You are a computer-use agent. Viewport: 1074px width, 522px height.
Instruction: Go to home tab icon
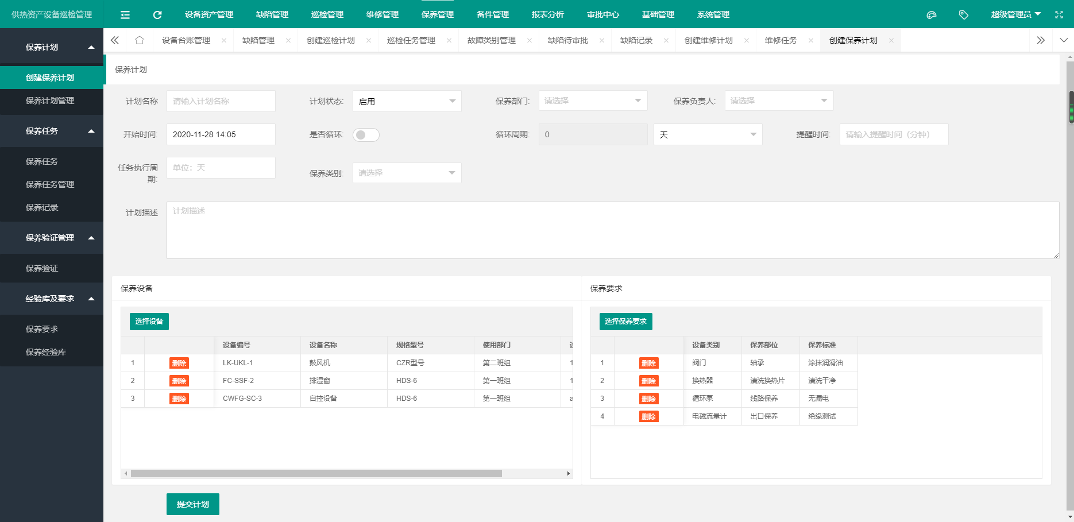click(140, 40)
